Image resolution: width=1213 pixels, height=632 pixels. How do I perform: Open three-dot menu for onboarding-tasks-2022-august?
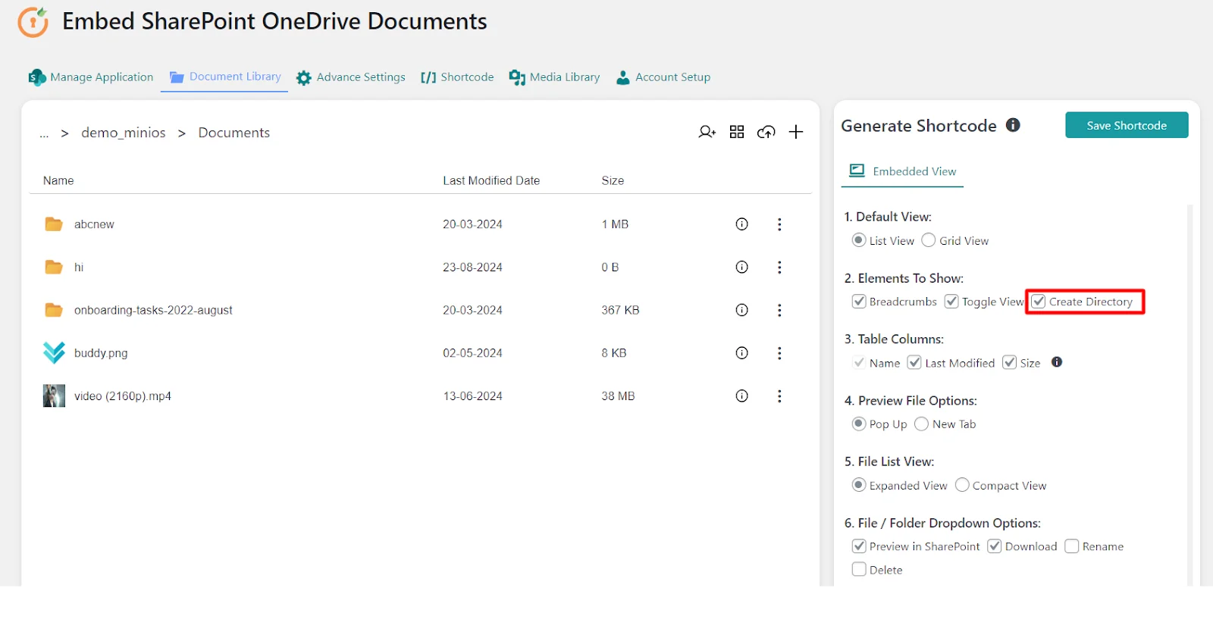pyautogui.click(x=779, y=310)
